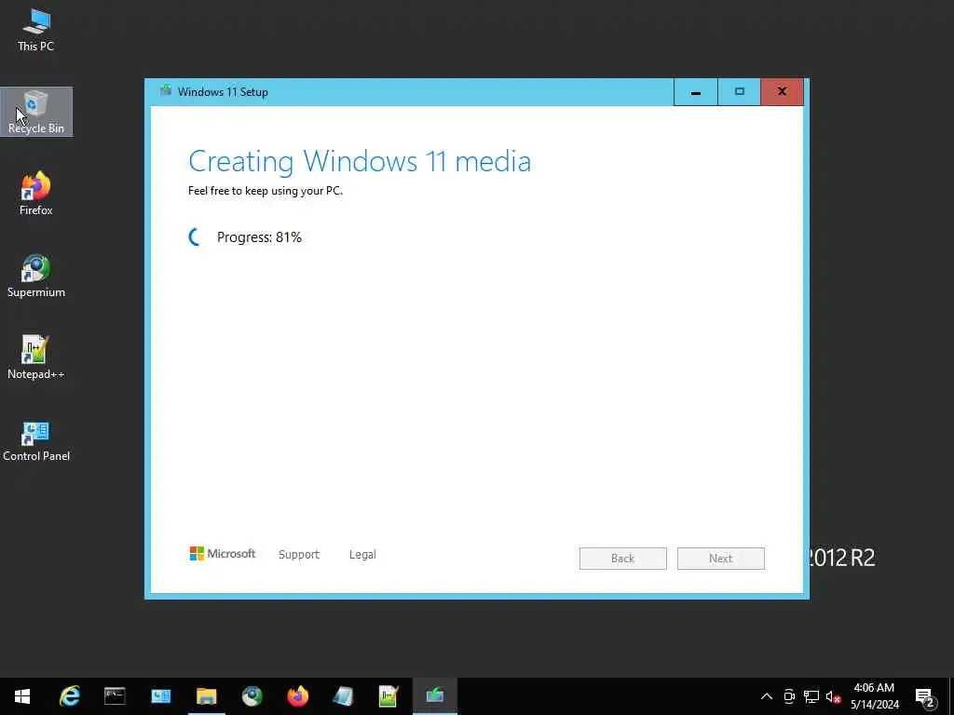Open Control Panel taskbar icon
Screen dimensions: 954x715
(160, 696)
